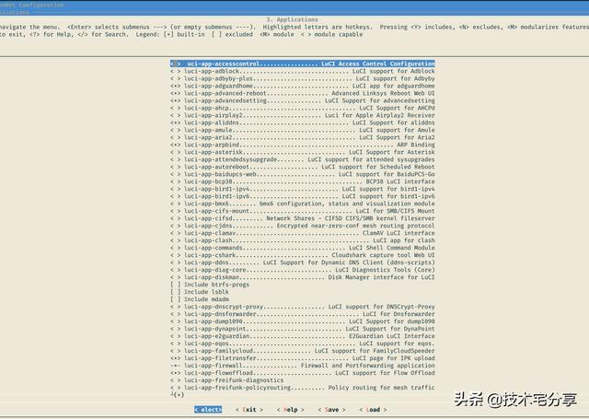Select the luci-app-commands row
Image resolution: width=589 pixels, height=419 pixels.
pos(303,248)
